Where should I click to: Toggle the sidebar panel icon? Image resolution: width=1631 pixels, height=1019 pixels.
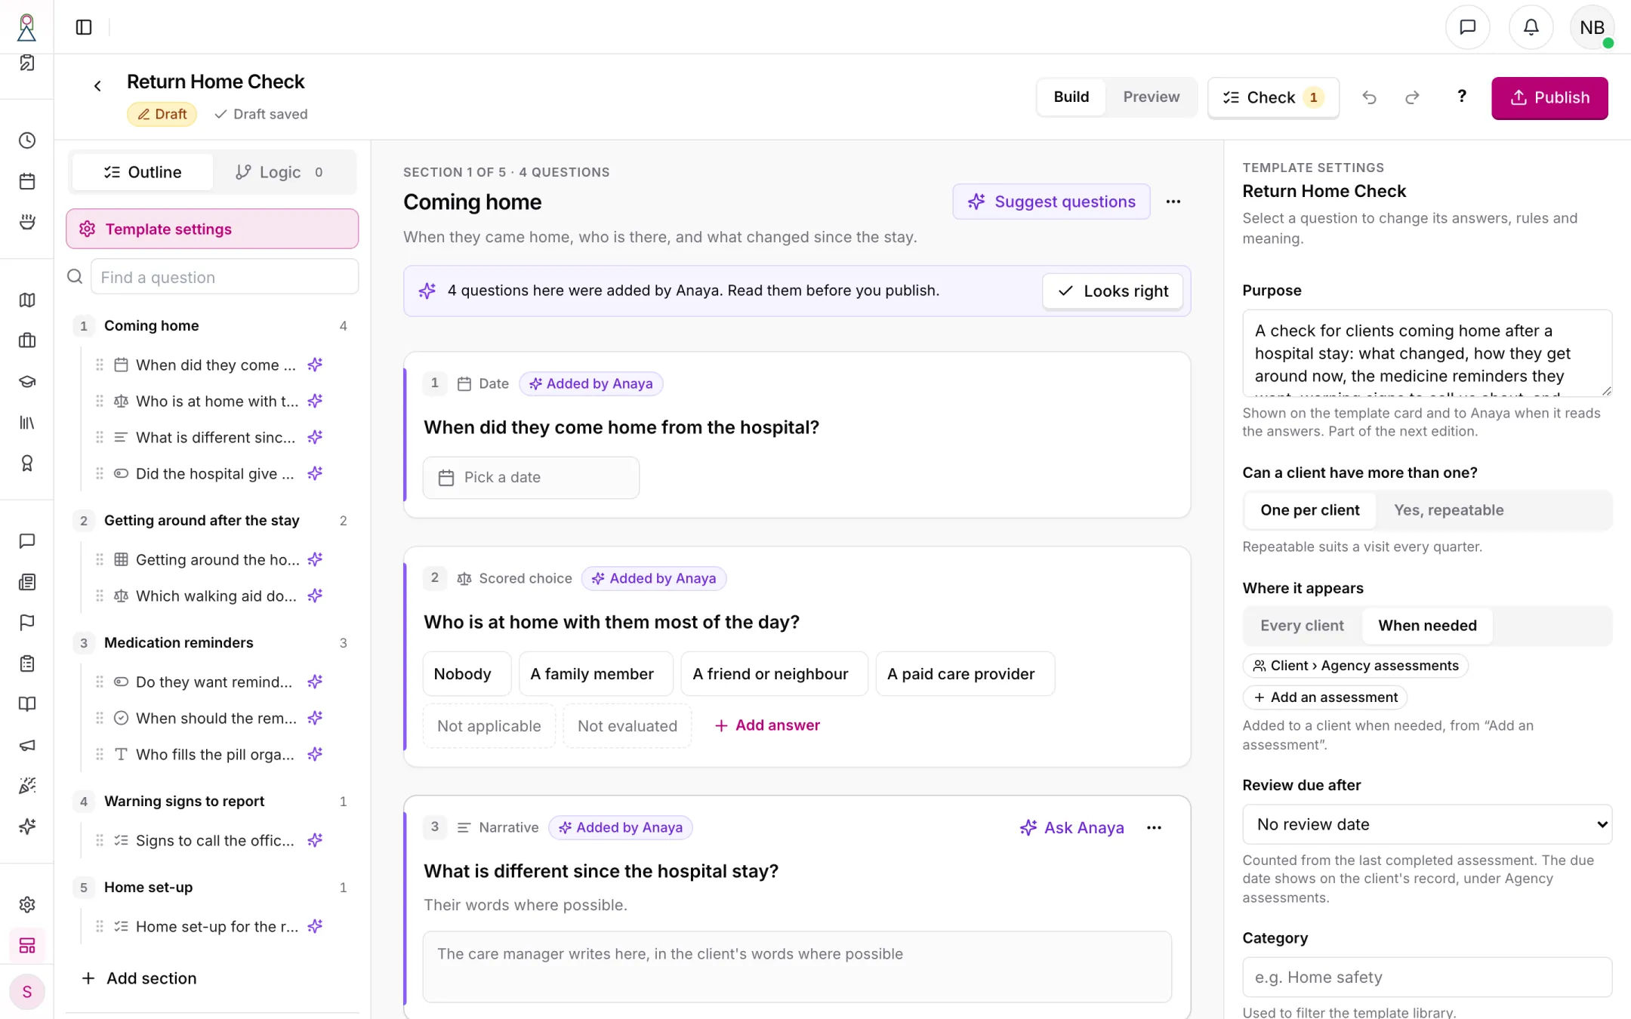[84, 27]
